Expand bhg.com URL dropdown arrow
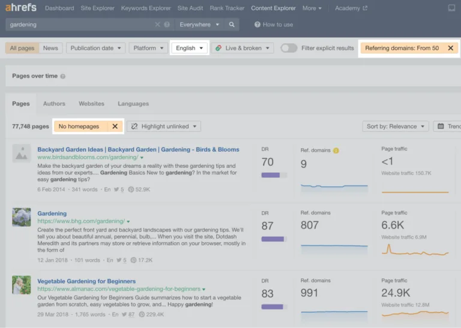Screen dimensions: 461x328 pyautogui.click(x=128, y=221)
